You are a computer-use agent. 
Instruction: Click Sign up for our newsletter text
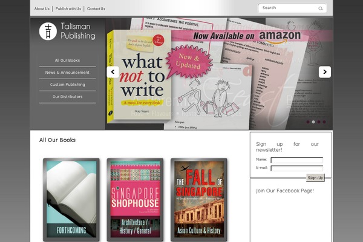point(287,147)
